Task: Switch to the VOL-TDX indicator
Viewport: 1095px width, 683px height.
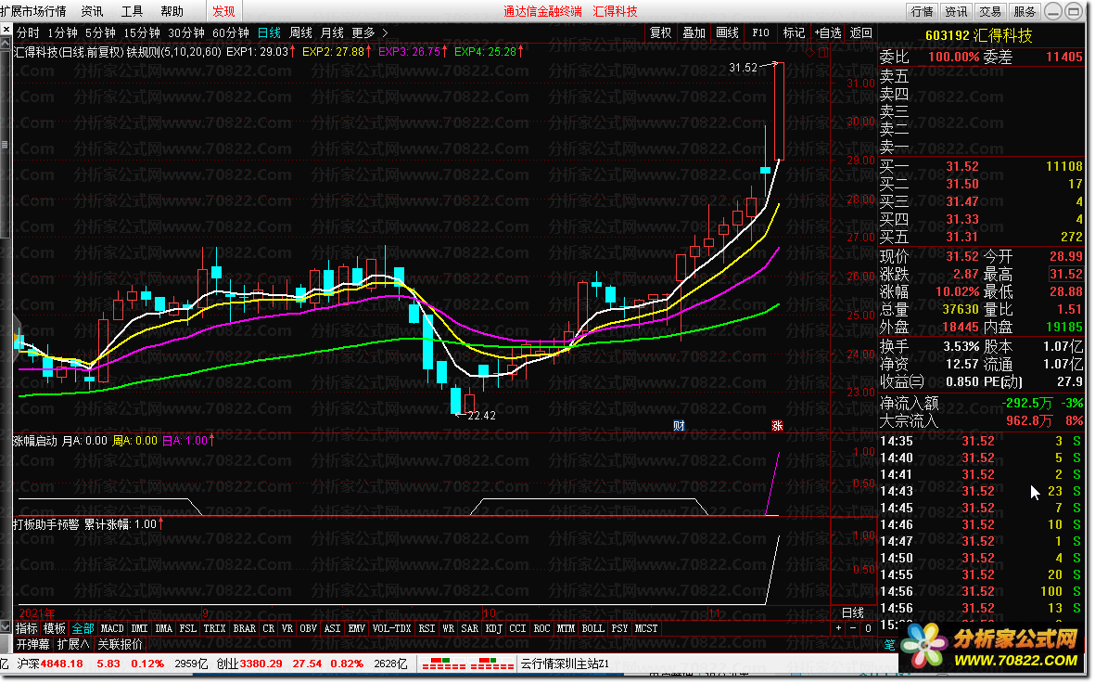Action: 392,628
